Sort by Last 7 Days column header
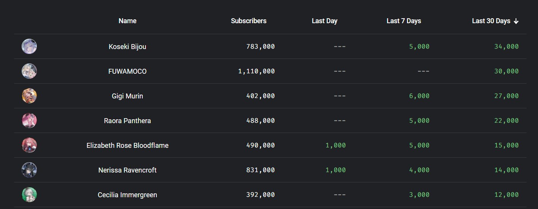The image size is (538, 209). 404,21
